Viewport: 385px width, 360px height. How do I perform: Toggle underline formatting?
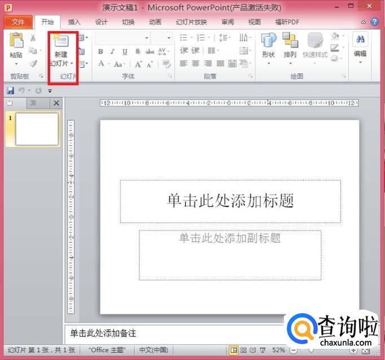pos(125,51)
